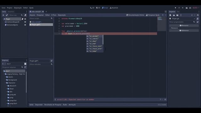Open the Projeto menu
The image size is (201, 113).
coord(10,8)
